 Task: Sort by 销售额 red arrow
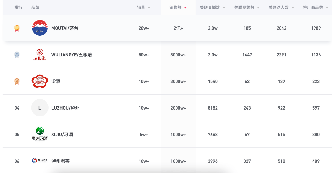pyautogui.click(x=185, y=8)
